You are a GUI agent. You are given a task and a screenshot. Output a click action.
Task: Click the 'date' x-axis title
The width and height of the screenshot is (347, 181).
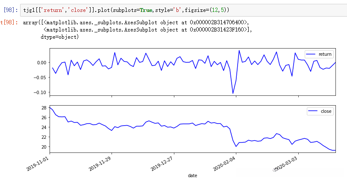coord(193,176)
